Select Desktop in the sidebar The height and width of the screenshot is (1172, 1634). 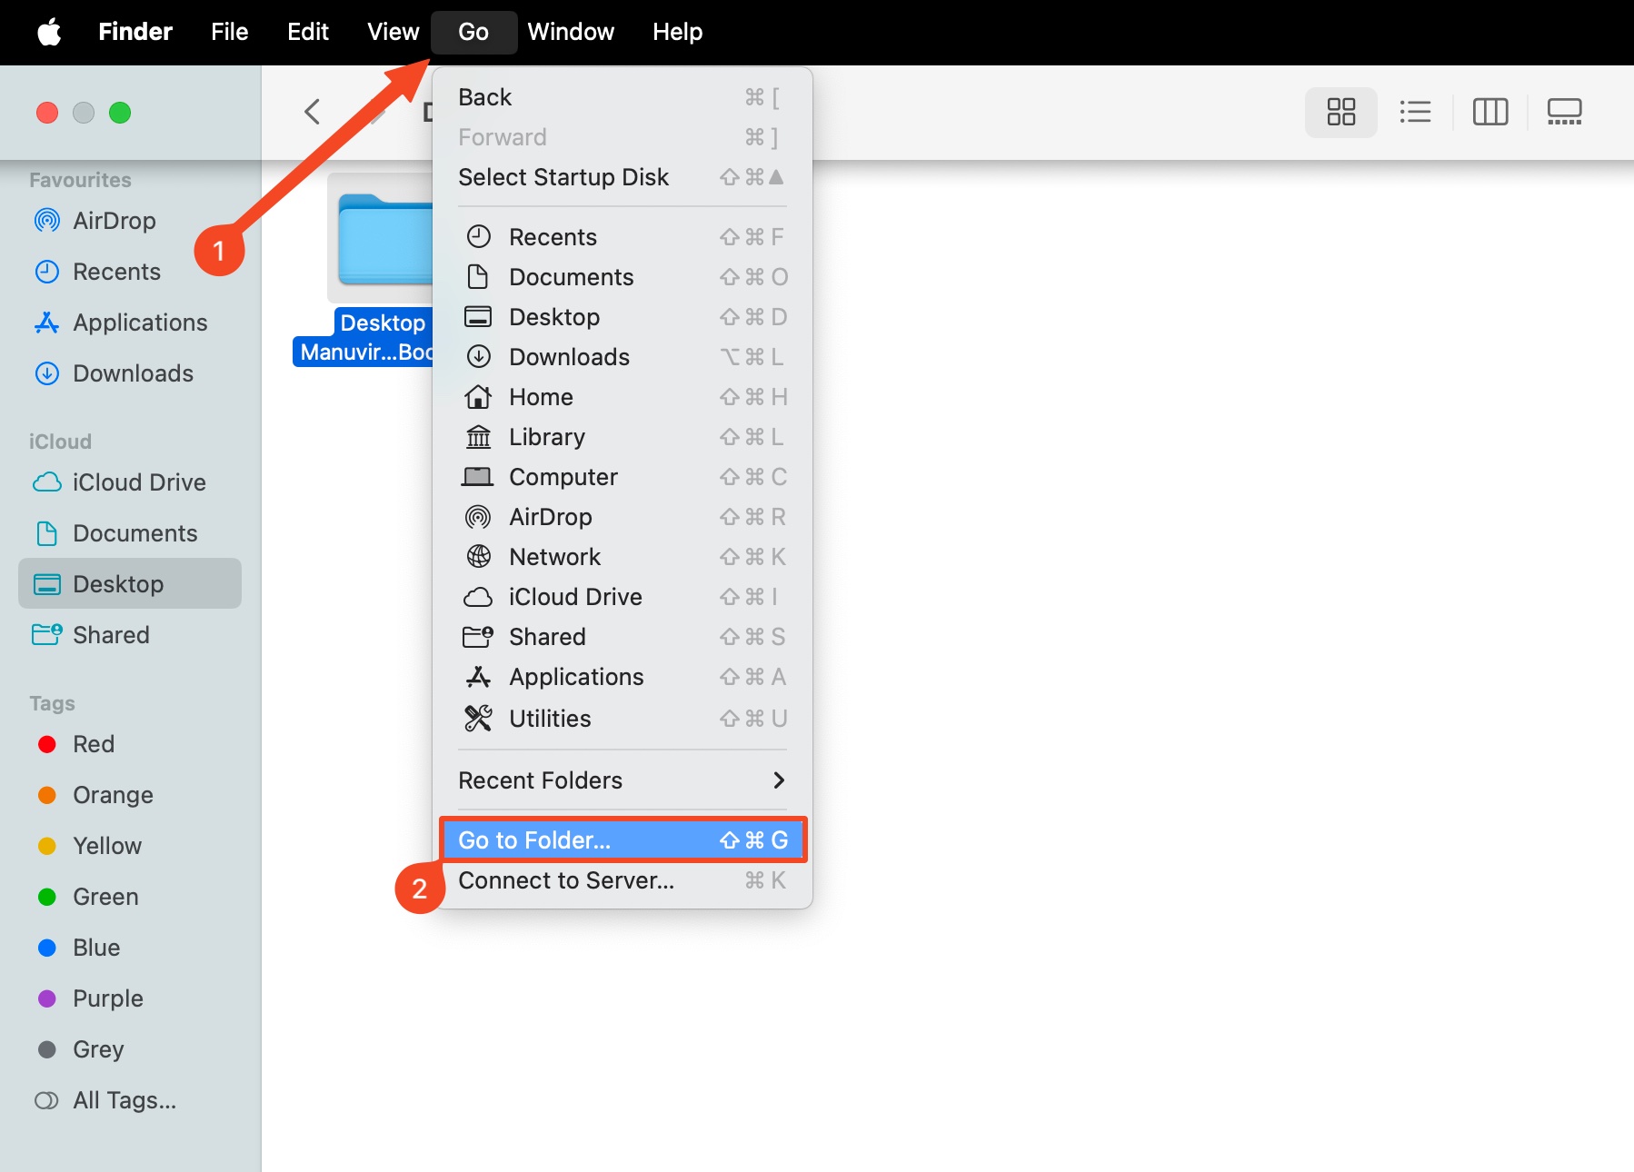[130, 584]
